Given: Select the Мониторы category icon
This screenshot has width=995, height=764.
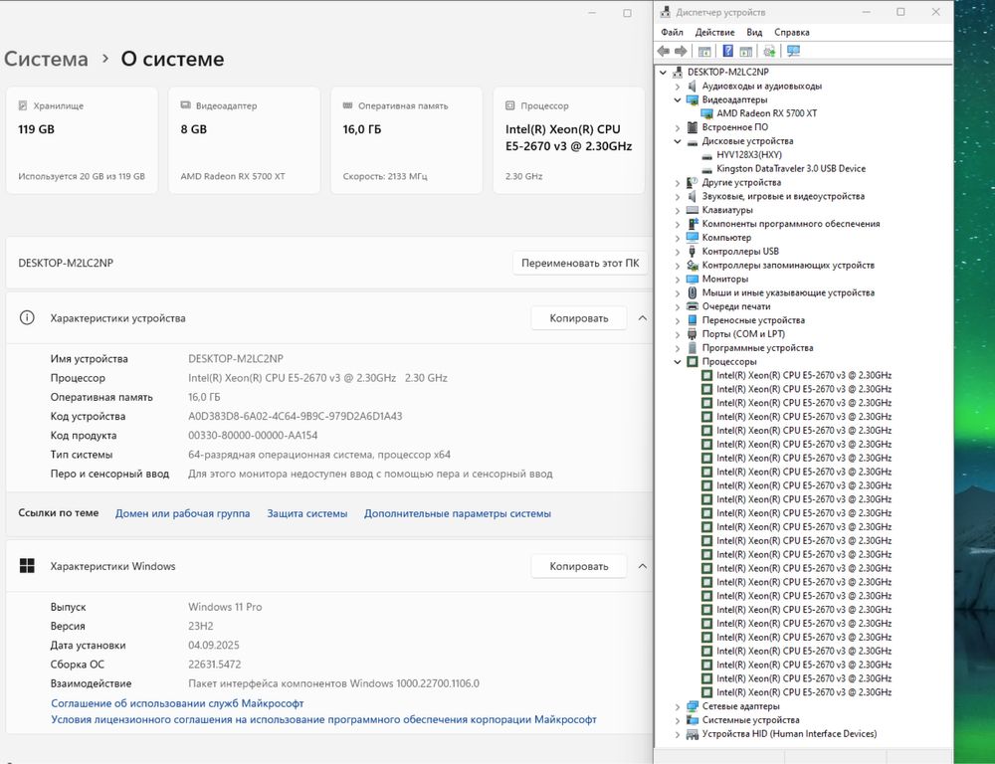Looking at the screenshot, I should 693,280.
